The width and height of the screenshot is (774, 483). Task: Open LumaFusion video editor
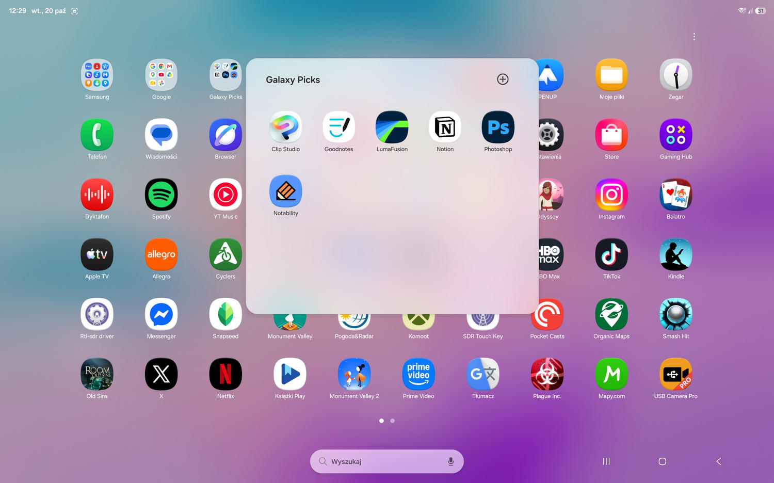392,127
